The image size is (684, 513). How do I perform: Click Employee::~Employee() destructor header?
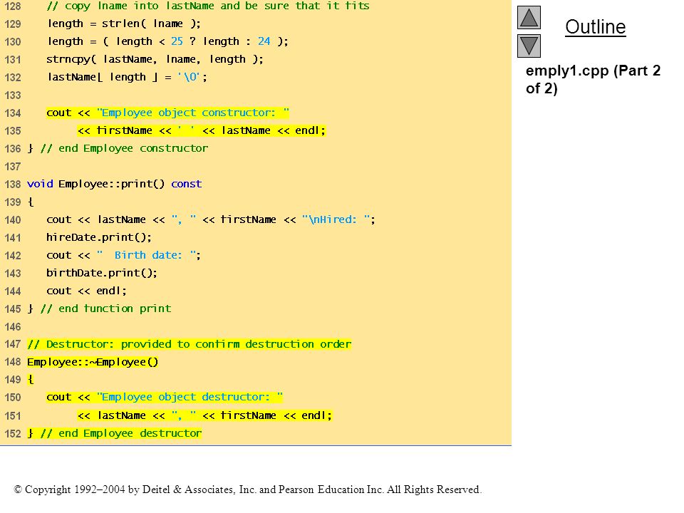93,362
